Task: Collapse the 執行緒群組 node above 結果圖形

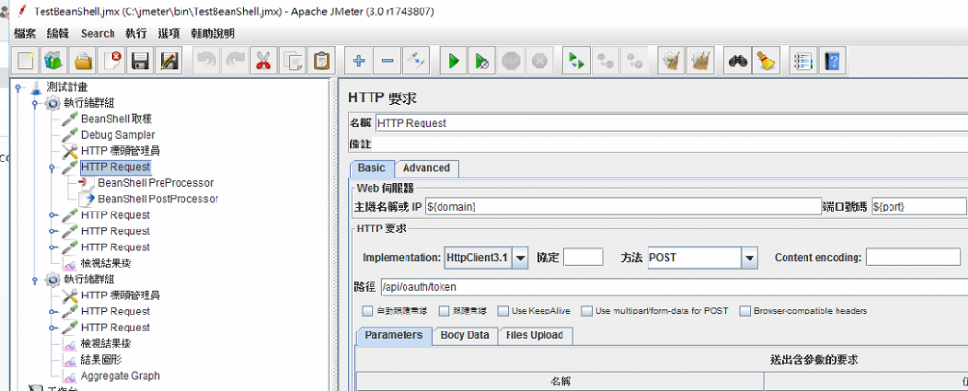Action: click(35, 280)
